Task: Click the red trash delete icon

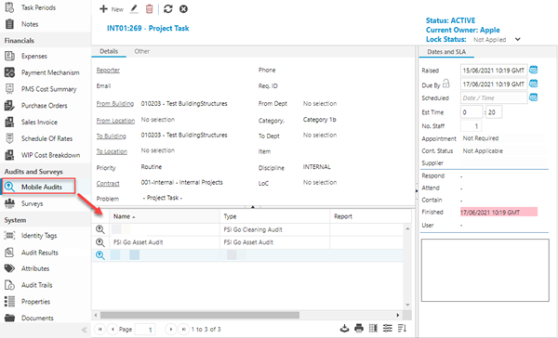Action: pos(150,9)
